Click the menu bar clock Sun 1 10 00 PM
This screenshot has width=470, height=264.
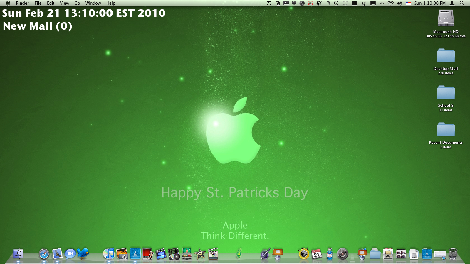430,3
